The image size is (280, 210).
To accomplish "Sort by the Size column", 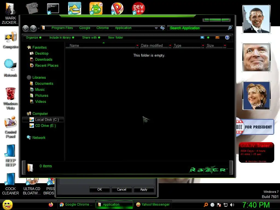I will point(214,46).
